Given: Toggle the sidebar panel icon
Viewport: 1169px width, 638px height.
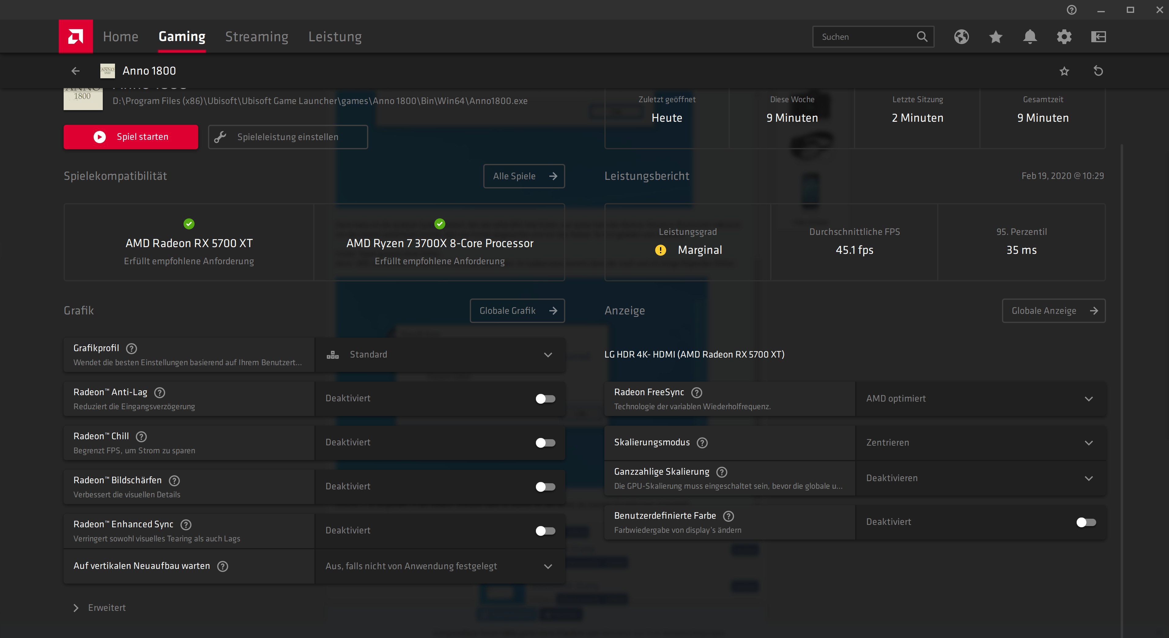Looking at the screenshot, I should 1098,37.
